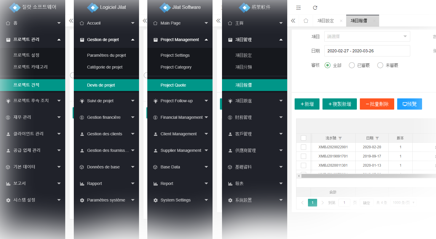Screen dimensions: 436x239
Task: Expand the Financial Management menu
Action: pos(181,117)
